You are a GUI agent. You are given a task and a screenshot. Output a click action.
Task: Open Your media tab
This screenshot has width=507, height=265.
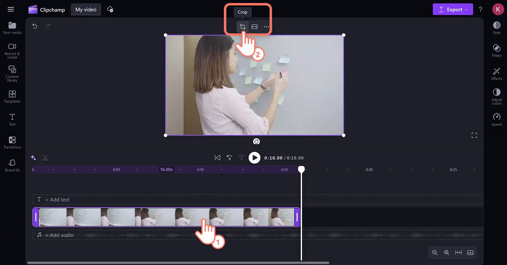coord(12,28)
